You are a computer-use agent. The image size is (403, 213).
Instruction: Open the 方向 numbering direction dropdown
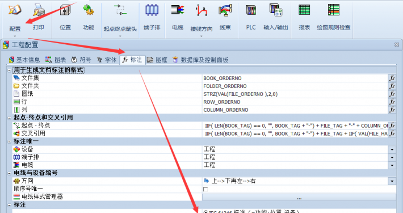pyautogui.click(x=392, y=181)
